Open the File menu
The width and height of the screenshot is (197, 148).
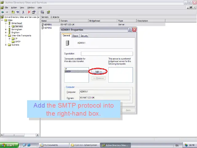6,7
